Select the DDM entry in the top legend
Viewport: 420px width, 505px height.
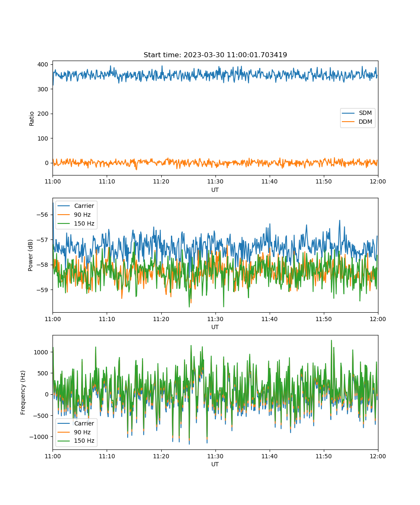358,122
